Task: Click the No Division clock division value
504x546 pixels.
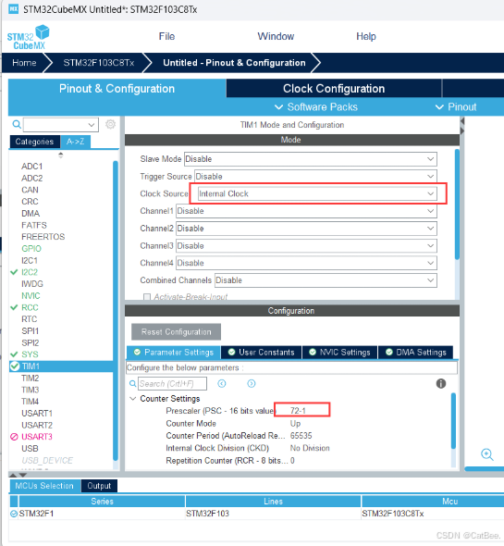Action: [x=310, y=448]
